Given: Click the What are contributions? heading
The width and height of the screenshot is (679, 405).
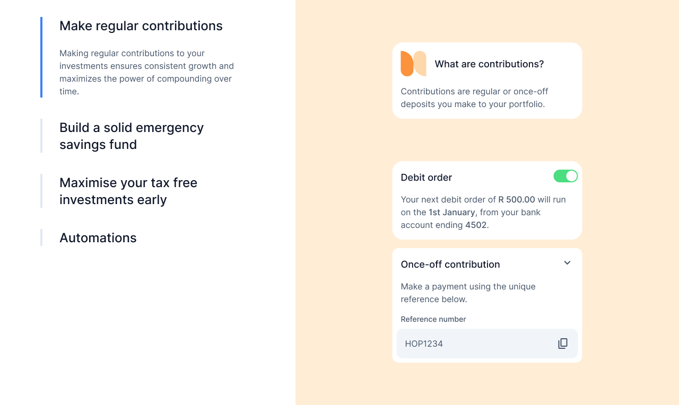Looking at the screenshot, I should 489,64.
